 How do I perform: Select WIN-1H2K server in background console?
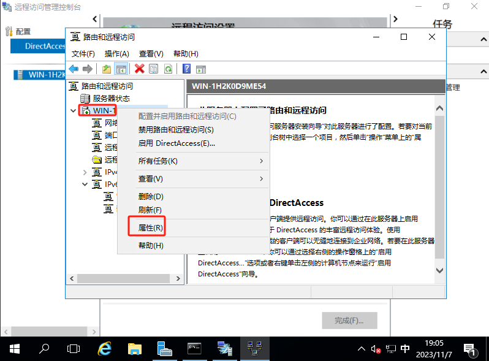click(x=40, y=75)
